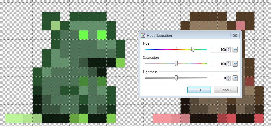The image size is (271, 126).
Task: Click the Lightness value input field
Action: pyautogui.click(x=219, y=78)
